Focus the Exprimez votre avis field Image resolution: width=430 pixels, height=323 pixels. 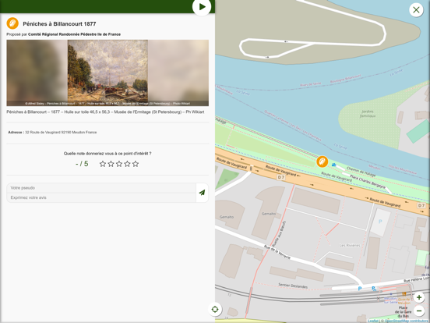(101, 197)
